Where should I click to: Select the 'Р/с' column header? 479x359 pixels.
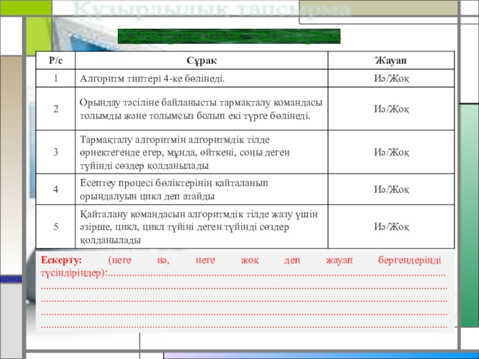[x=56, y=60]
